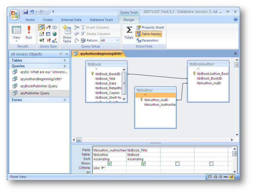
Task: Uncheck Show for tblAuthor_AuthorName column
Action: coord(109,164)
